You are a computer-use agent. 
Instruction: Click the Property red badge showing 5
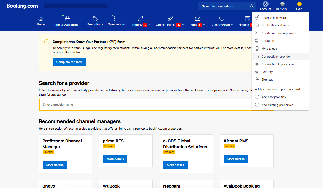click(145, 25)
